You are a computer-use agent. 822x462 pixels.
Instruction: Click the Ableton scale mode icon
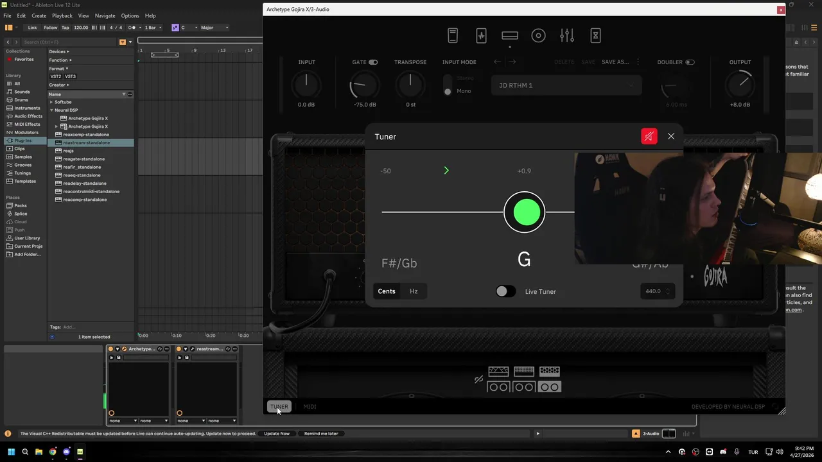(x=175, y=28)
